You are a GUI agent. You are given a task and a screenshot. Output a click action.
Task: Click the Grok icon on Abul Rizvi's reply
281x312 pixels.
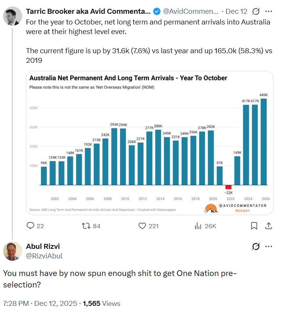(x=256, y=247)
